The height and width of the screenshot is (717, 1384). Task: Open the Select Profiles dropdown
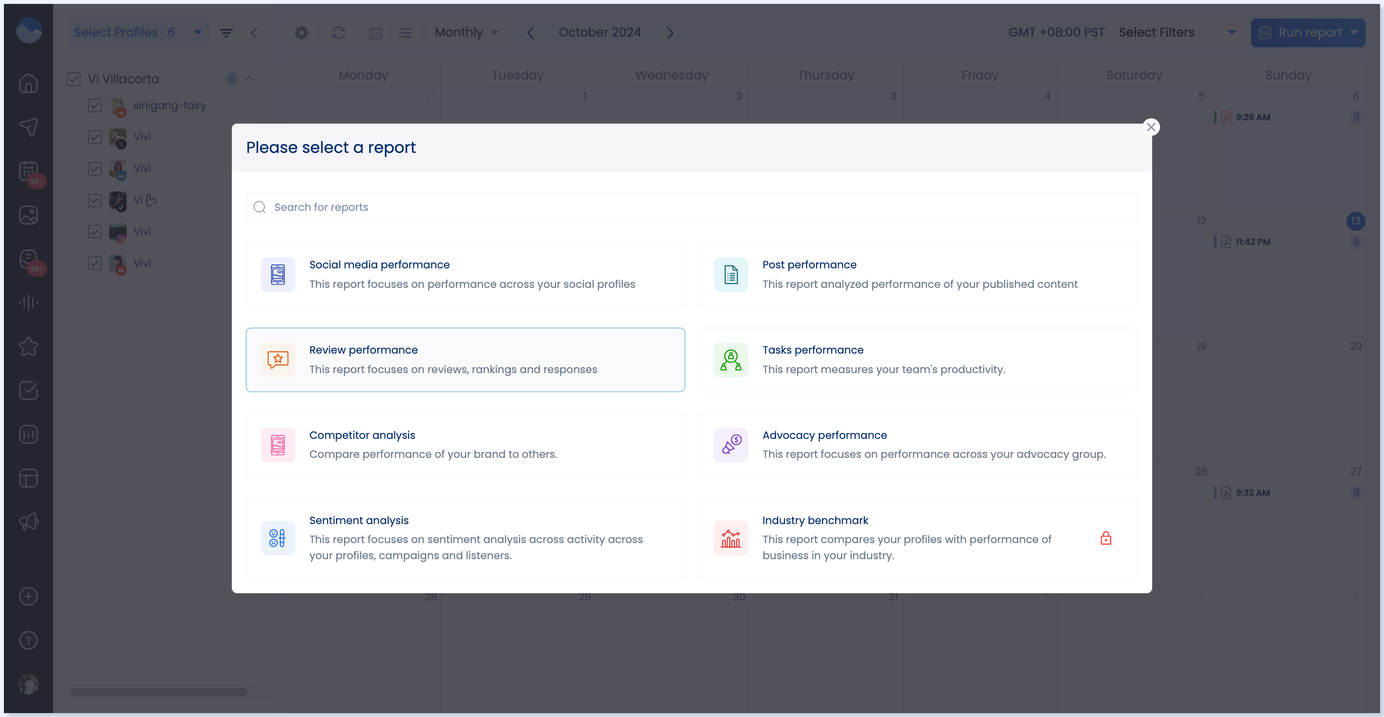pyautogui.click(x=137, y=32)
